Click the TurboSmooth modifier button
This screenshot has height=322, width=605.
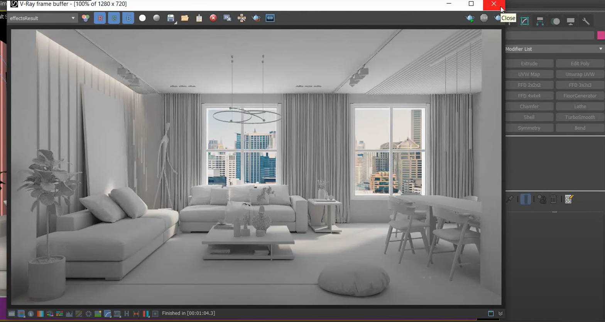click(580, 117)
